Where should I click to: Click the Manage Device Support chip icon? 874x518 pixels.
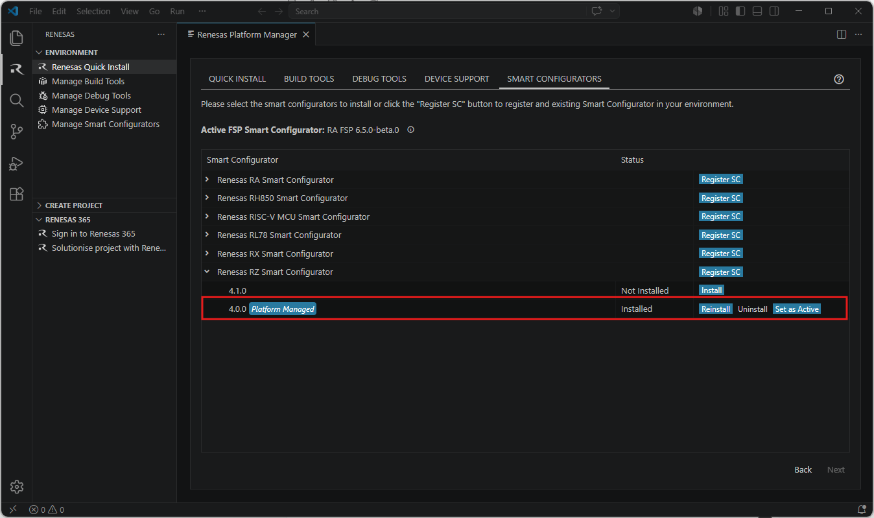[43, 110]
